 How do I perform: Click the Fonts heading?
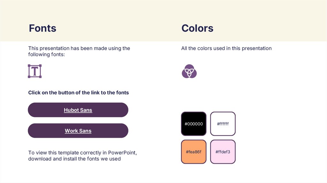42,28
